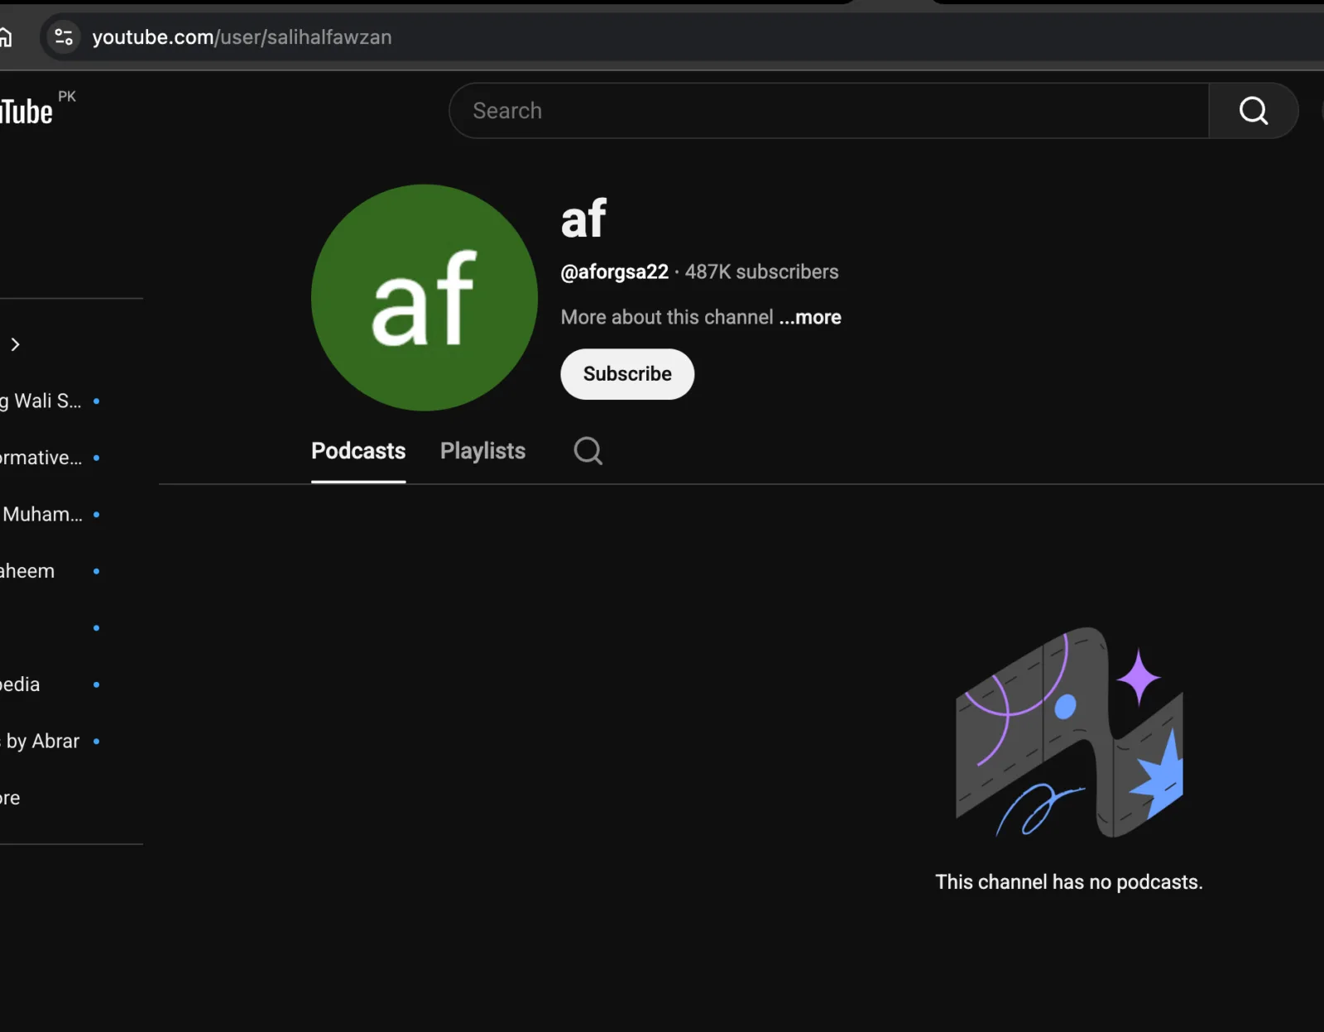Expand the sidebar subscriptions list with 'Show more'

[10, 798]
